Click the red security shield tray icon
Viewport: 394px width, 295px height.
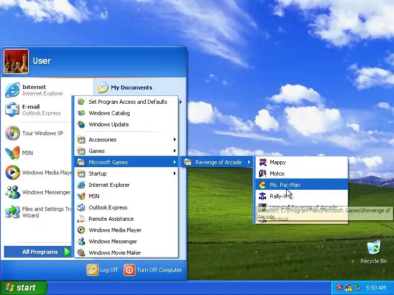(x=339, y=288)
